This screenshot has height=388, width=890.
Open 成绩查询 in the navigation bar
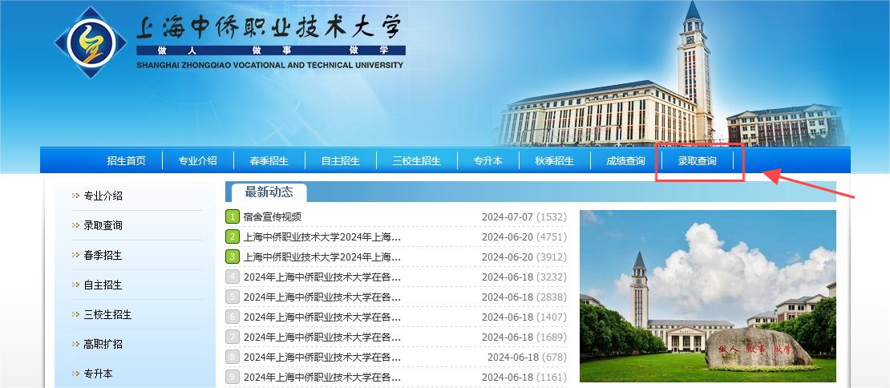[625, 160]
